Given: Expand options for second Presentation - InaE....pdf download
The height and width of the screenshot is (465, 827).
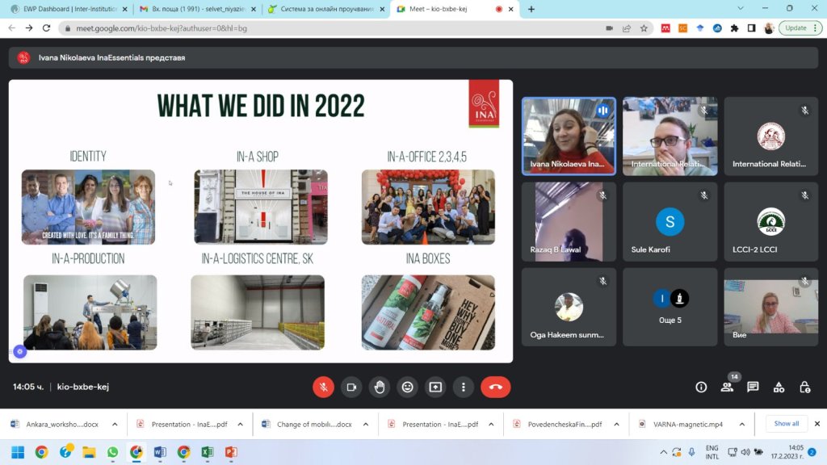Looking at the screenshot, I should (491, 424).
